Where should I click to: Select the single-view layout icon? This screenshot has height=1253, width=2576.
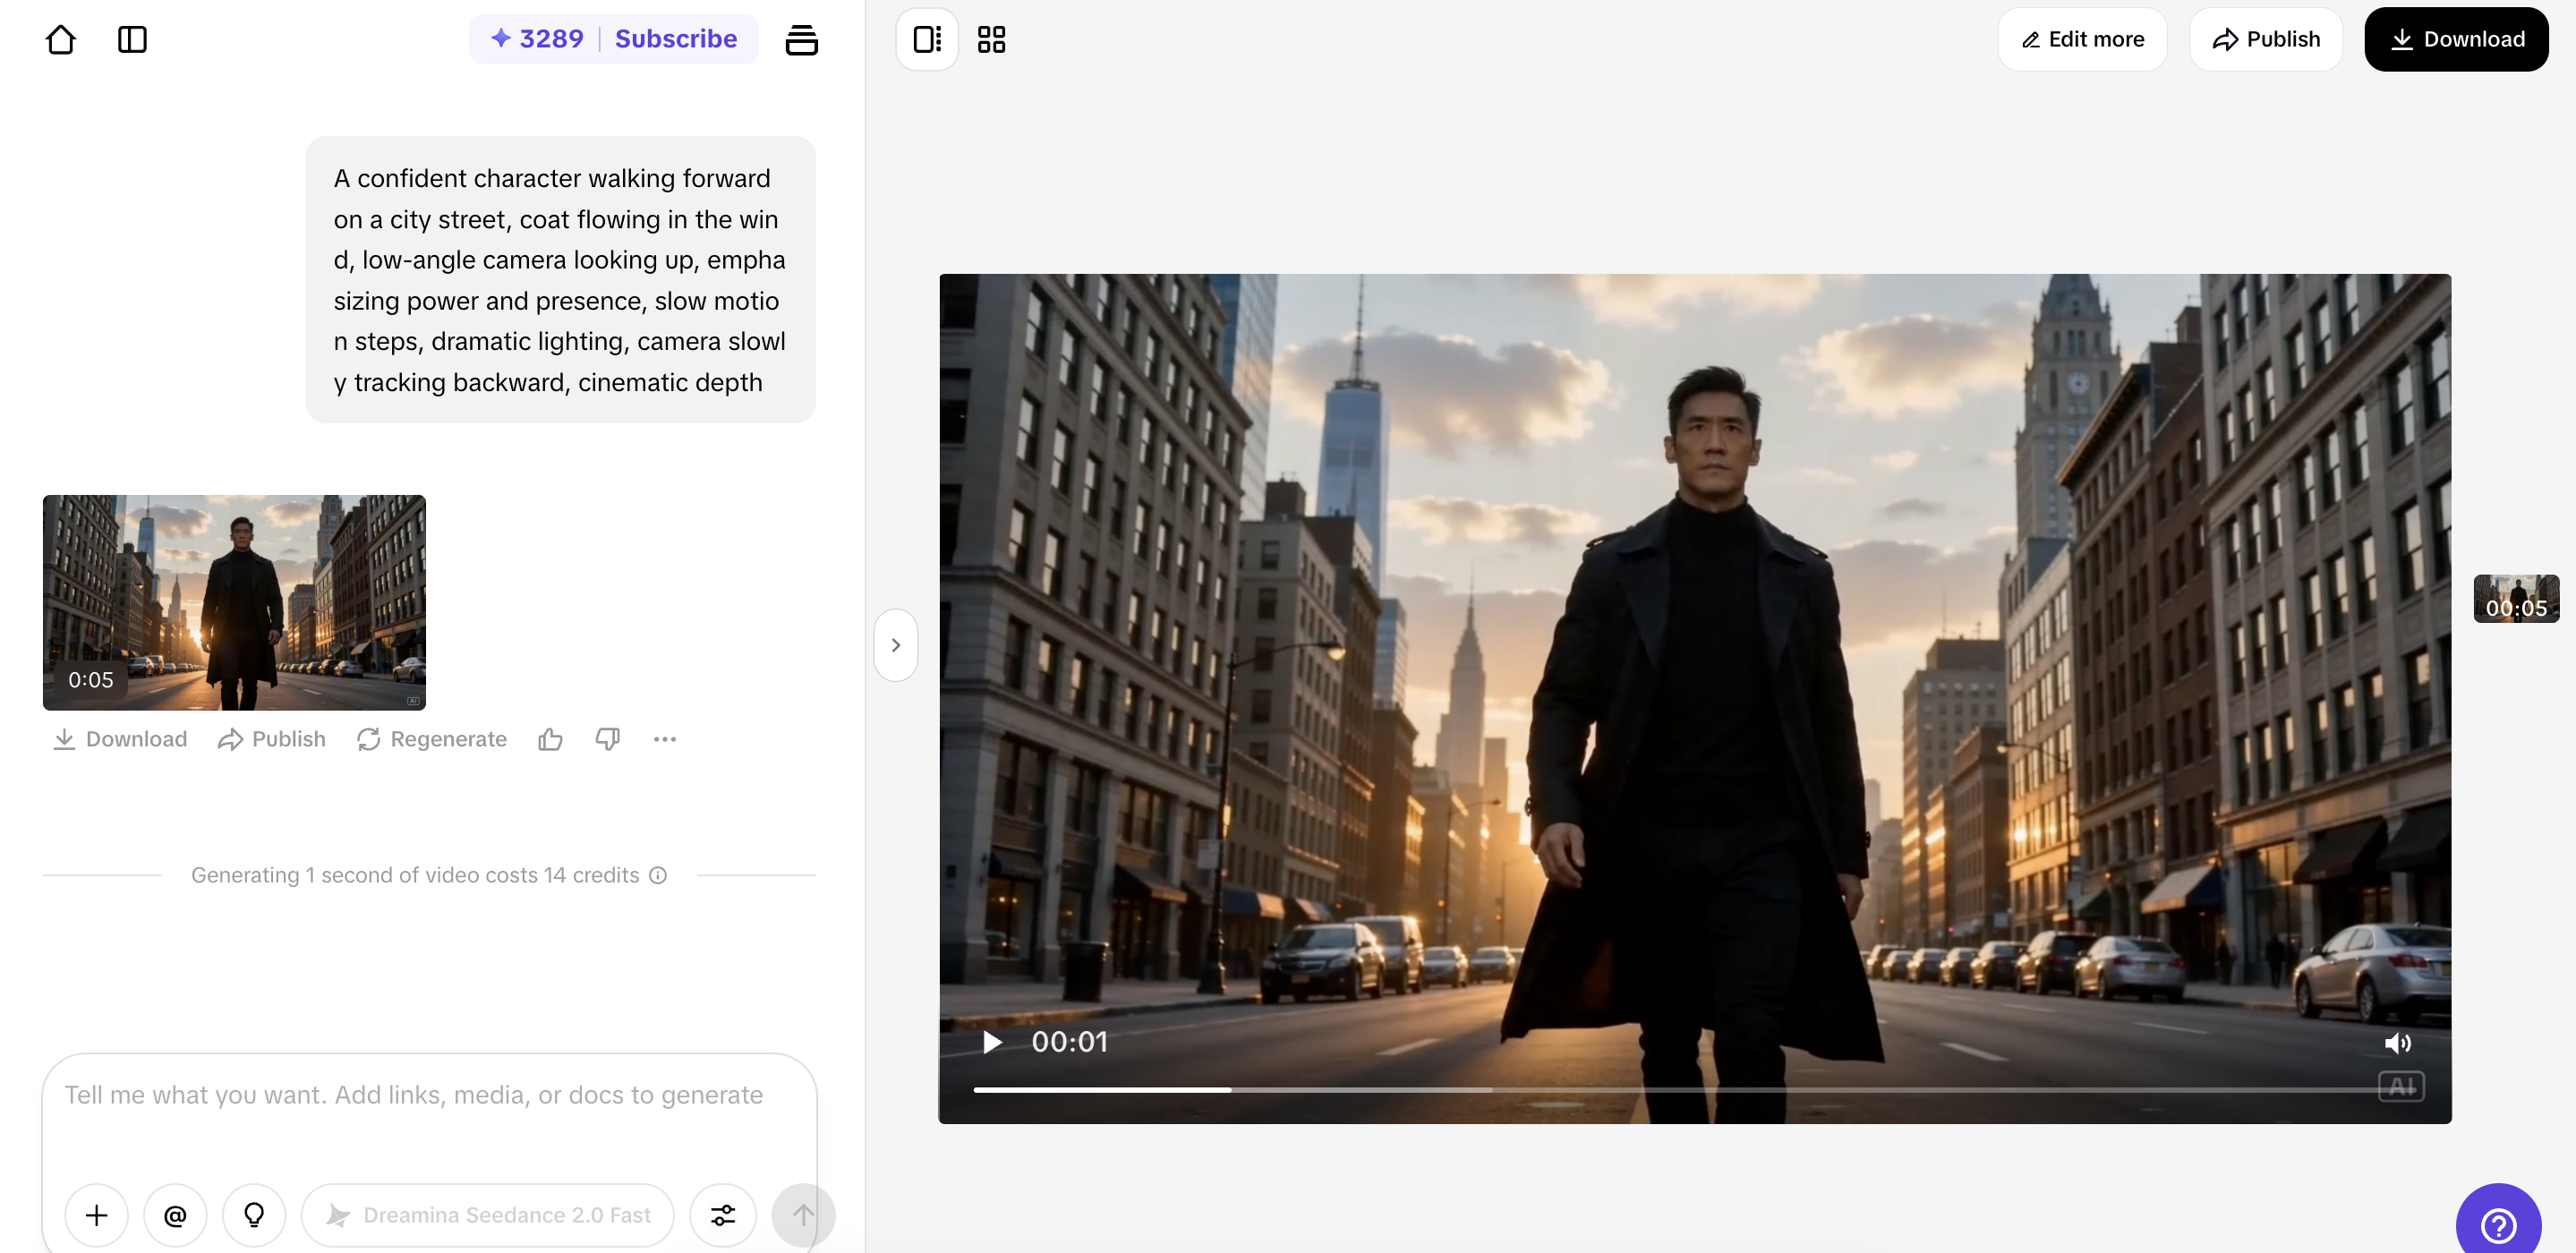pyautogui.click(x=926, y=39)
